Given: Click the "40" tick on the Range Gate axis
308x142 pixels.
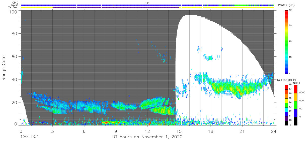Looking at the screenshot, I should [x=15, y=79].
